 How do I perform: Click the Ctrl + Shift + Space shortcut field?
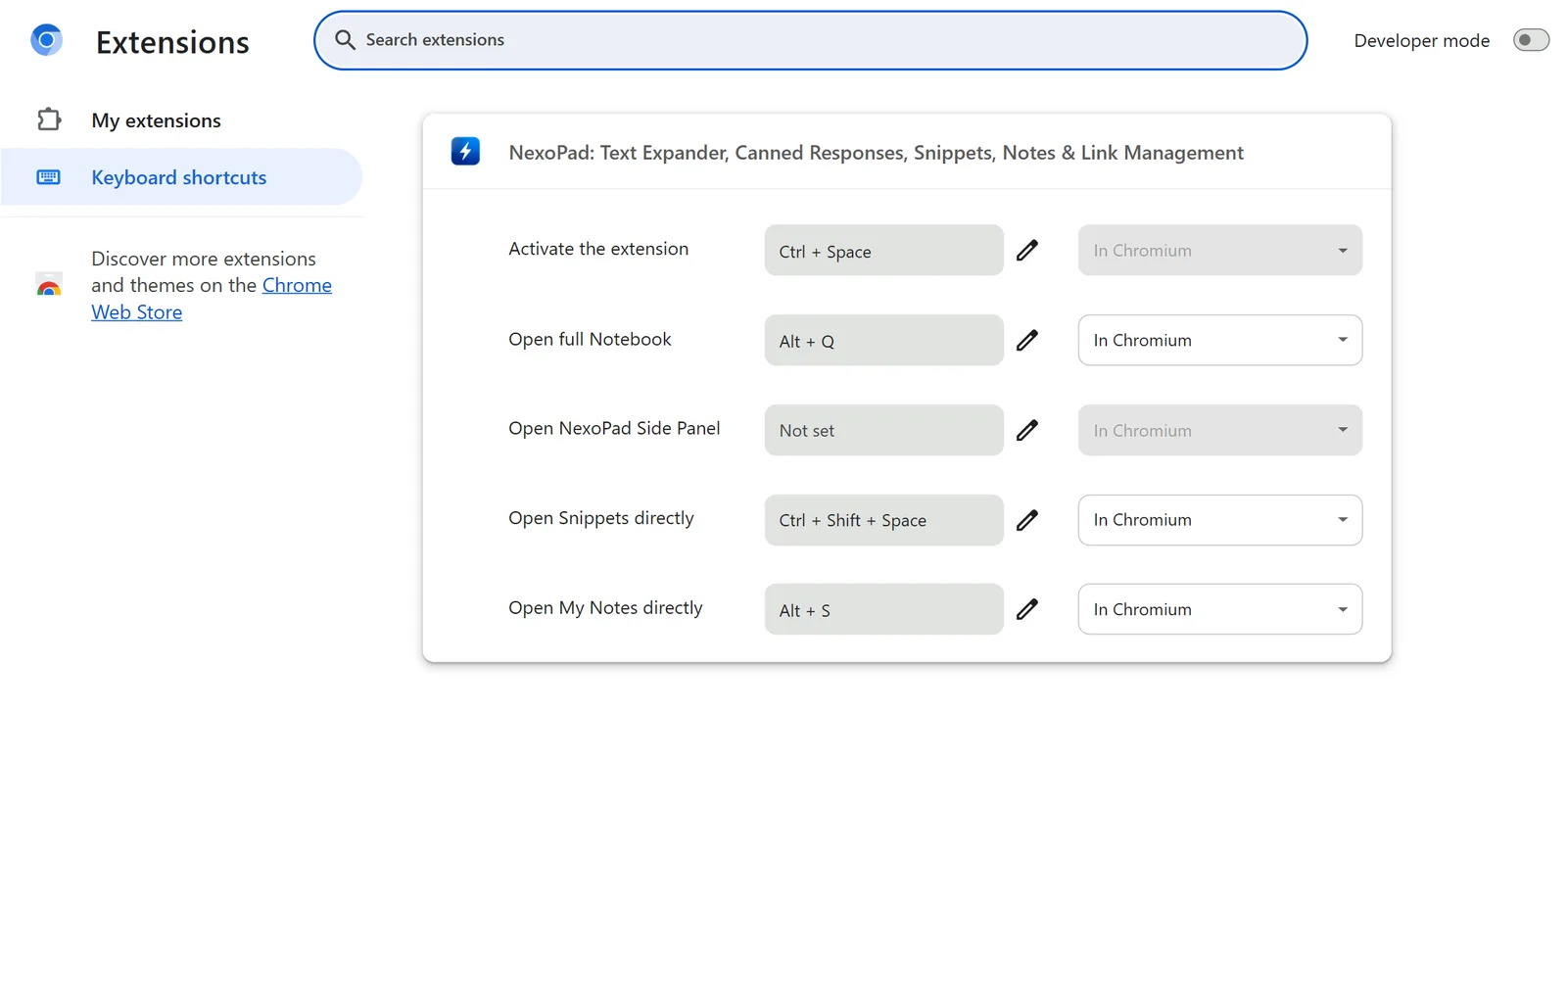point(883,520)
